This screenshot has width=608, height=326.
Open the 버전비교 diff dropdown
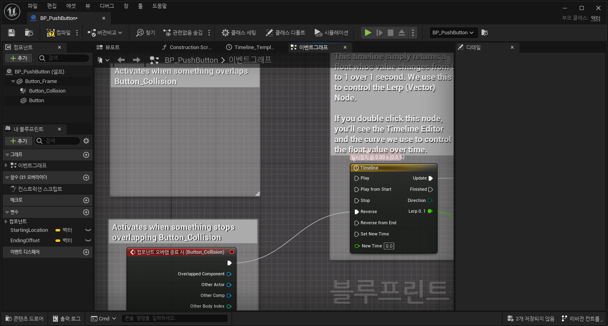pyautogui.click(x=105, y=33)
